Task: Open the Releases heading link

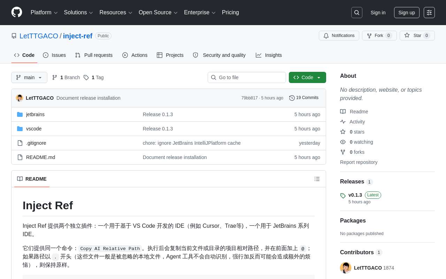Action: tap(352, 181)
